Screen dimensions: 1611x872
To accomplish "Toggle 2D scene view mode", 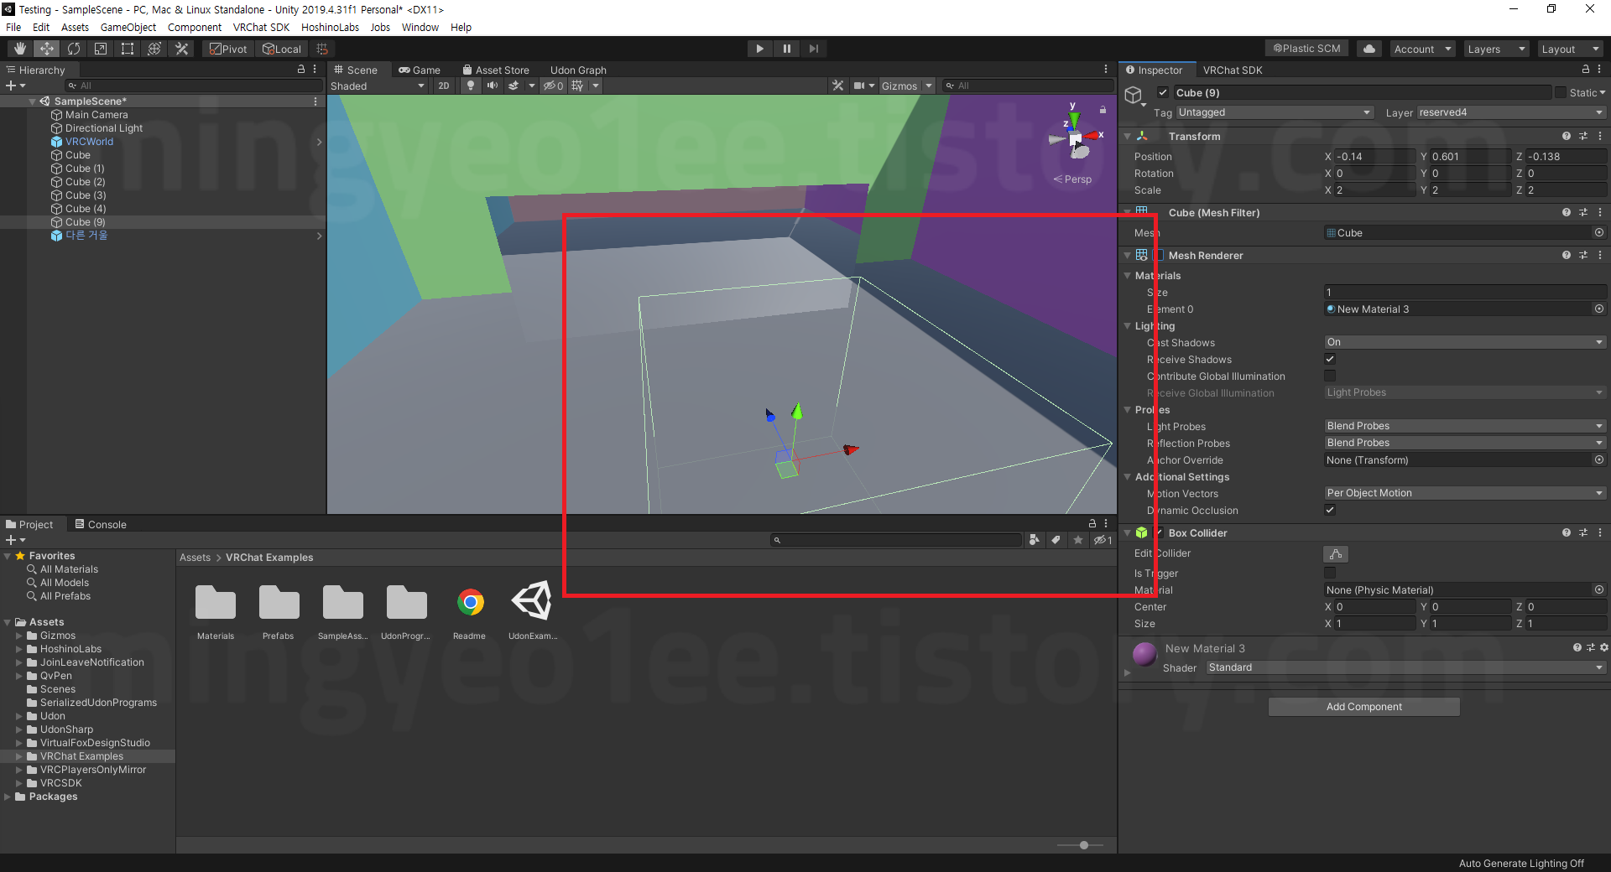I will coord(444,86).
